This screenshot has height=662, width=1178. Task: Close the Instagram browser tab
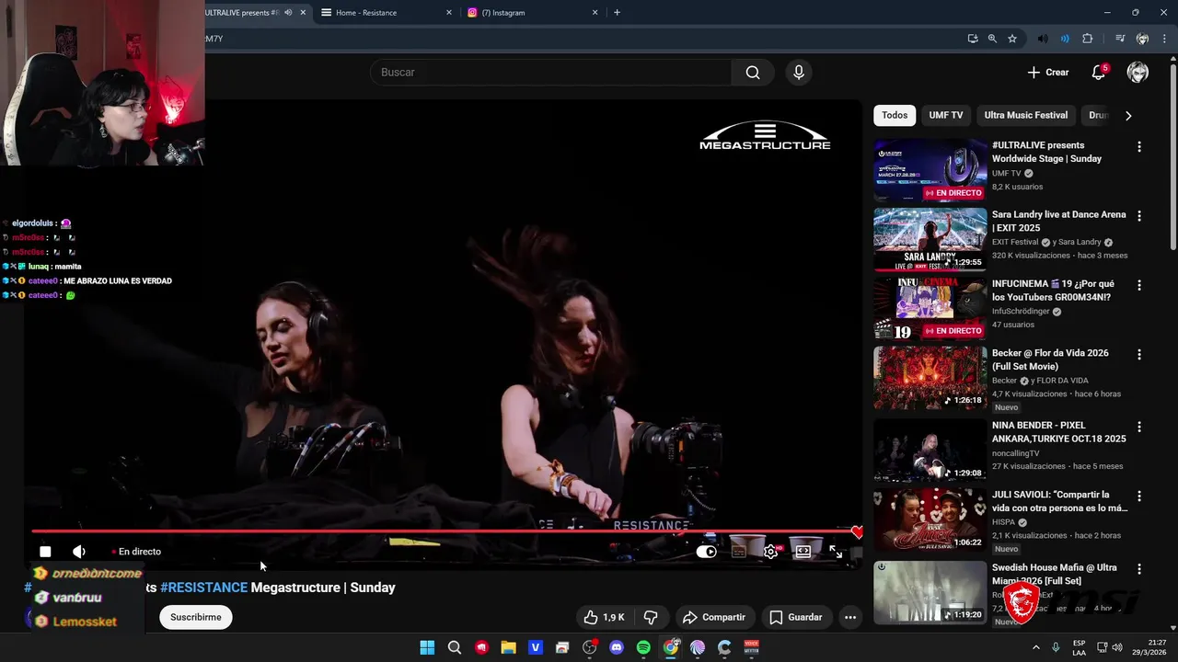click(x=595, y=13)
